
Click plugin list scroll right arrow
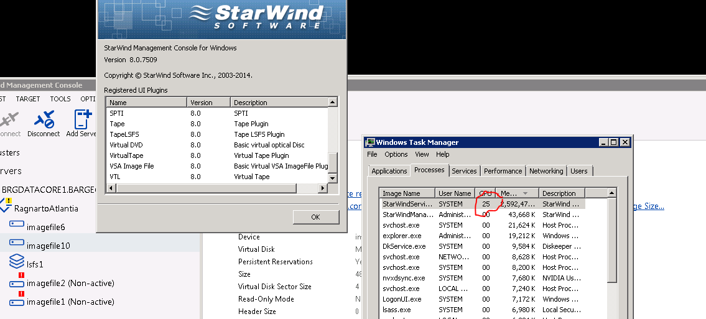[323, 188]
